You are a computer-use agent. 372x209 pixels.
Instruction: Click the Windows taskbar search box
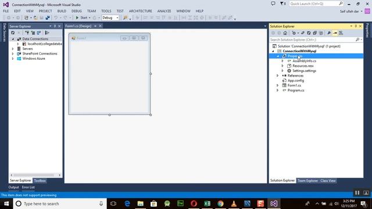[60, 204]
